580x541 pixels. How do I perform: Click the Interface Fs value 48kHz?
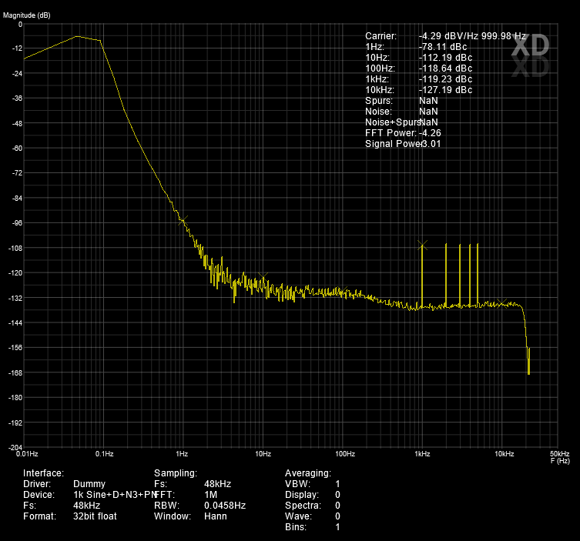coord(86,505)
